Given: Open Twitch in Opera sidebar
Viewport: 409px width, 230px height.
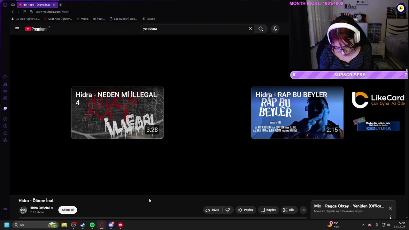Looking at the screenshot, I should [5, 109].
